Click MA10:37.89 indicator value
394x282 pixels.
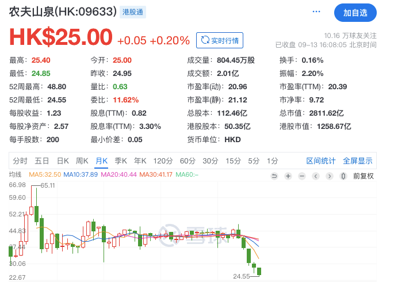tap(81, 174)
